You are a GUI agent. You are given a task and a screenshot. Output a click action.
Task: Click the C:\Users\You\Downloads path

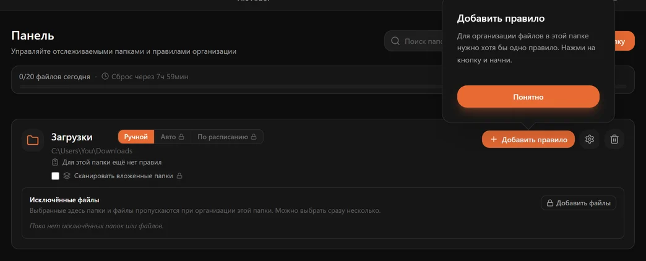pos(92,151)
